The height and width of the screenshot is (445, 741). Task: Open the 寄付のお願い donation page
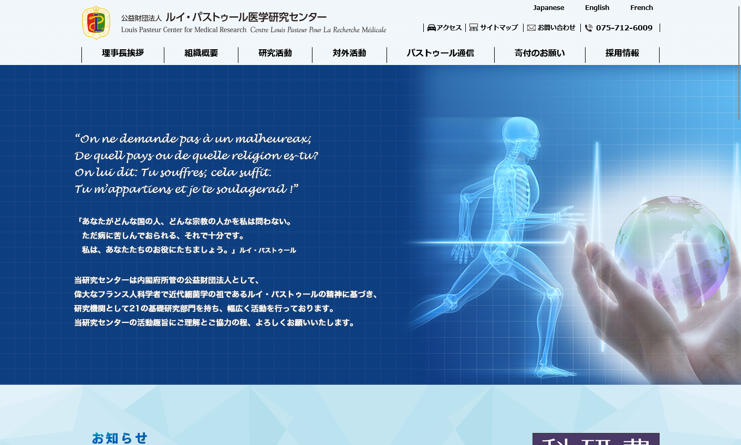point(540,53)
